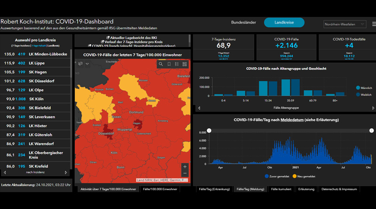Switch to Bundesländer view
The width and height of the screenshot is (376, 209).
(243, 22)
